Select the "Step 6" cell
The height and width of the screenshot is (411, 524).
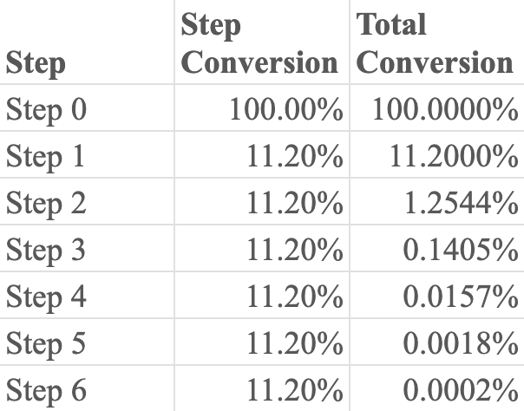click(x=47, y=390)
